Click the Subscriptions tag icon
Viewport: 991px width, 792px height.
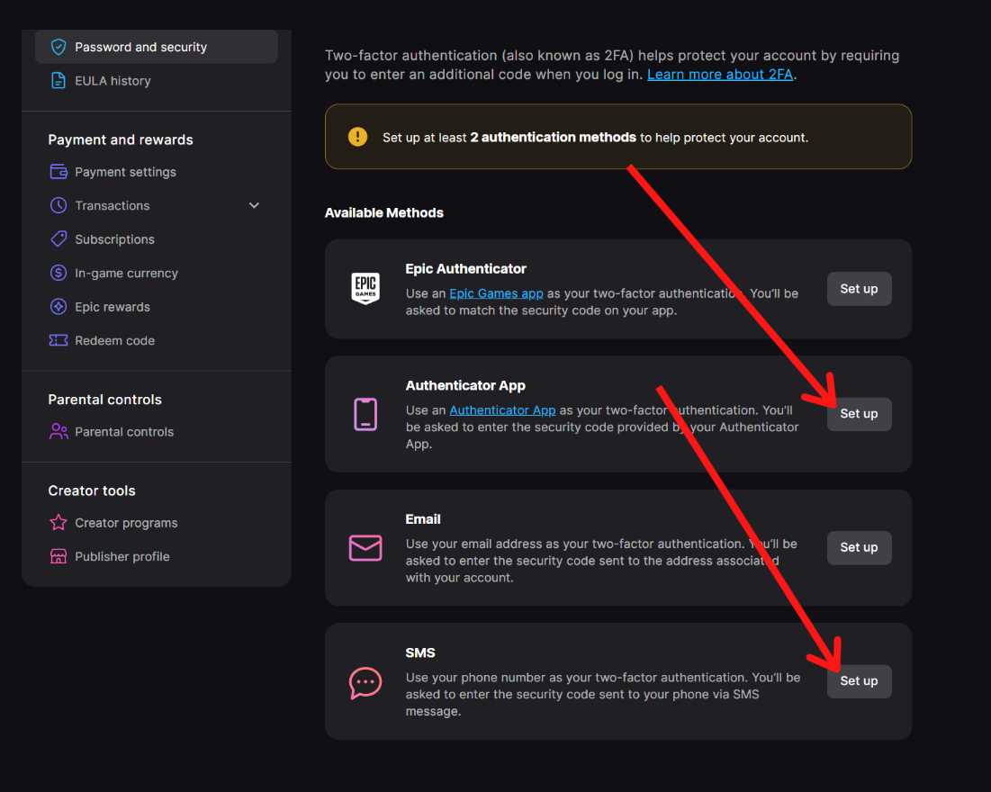click(59, 239)
